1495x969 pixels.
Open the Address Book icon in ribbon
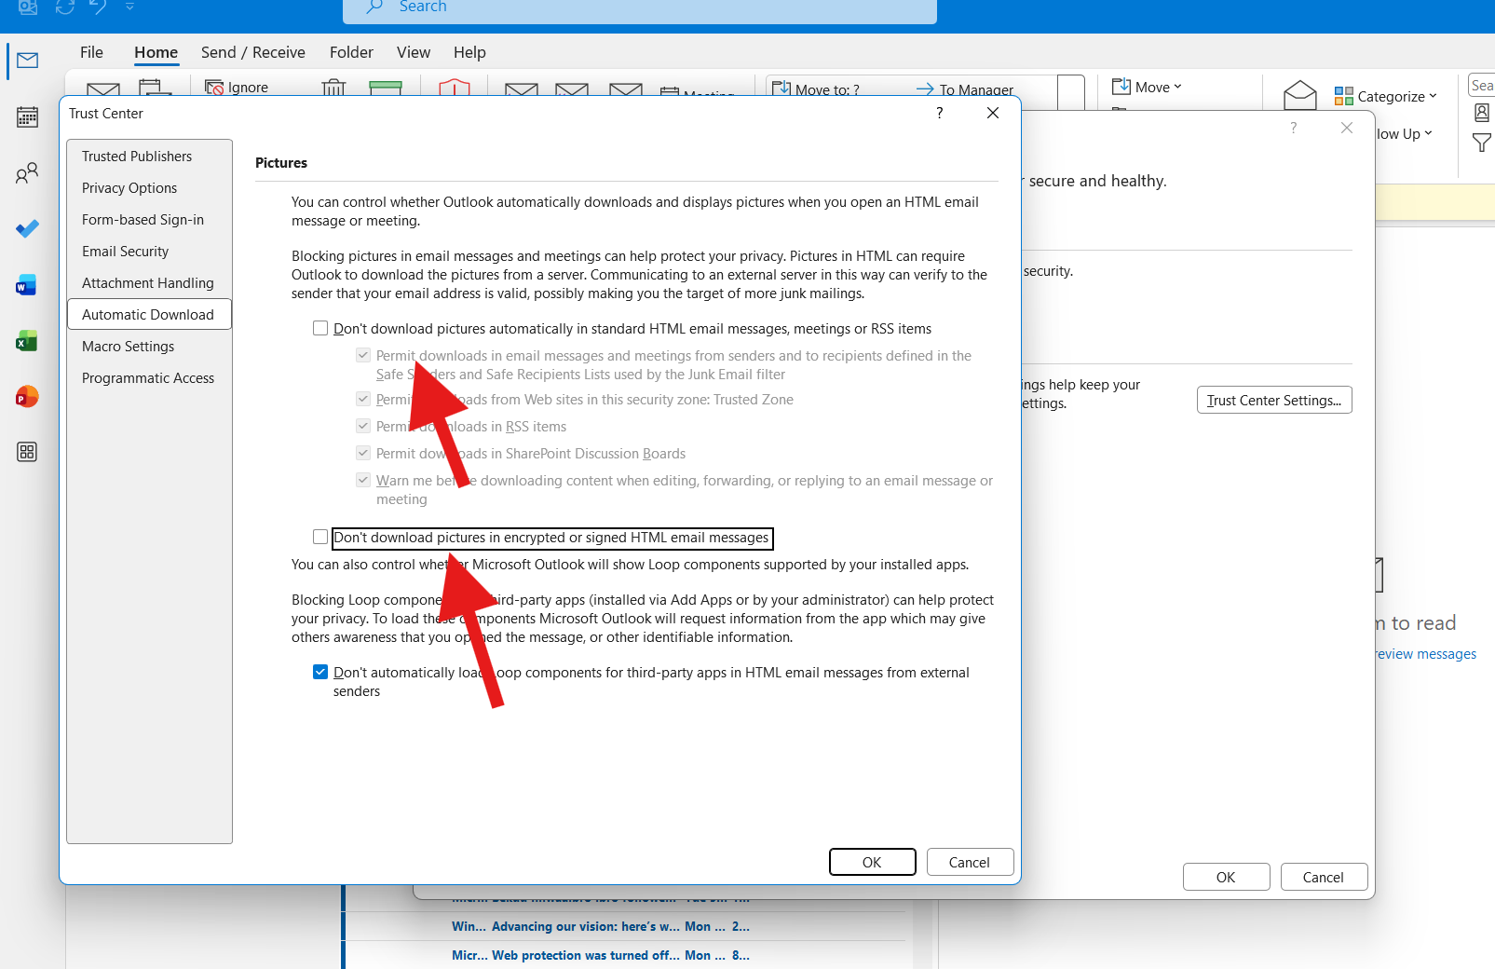point(1481,113)
